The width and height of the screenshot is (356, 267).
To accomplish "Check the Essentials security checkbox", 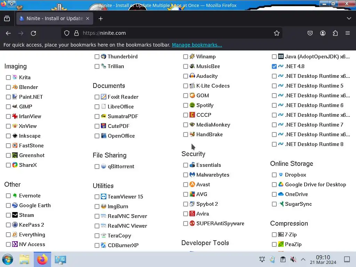I will [x=186, y=165].
